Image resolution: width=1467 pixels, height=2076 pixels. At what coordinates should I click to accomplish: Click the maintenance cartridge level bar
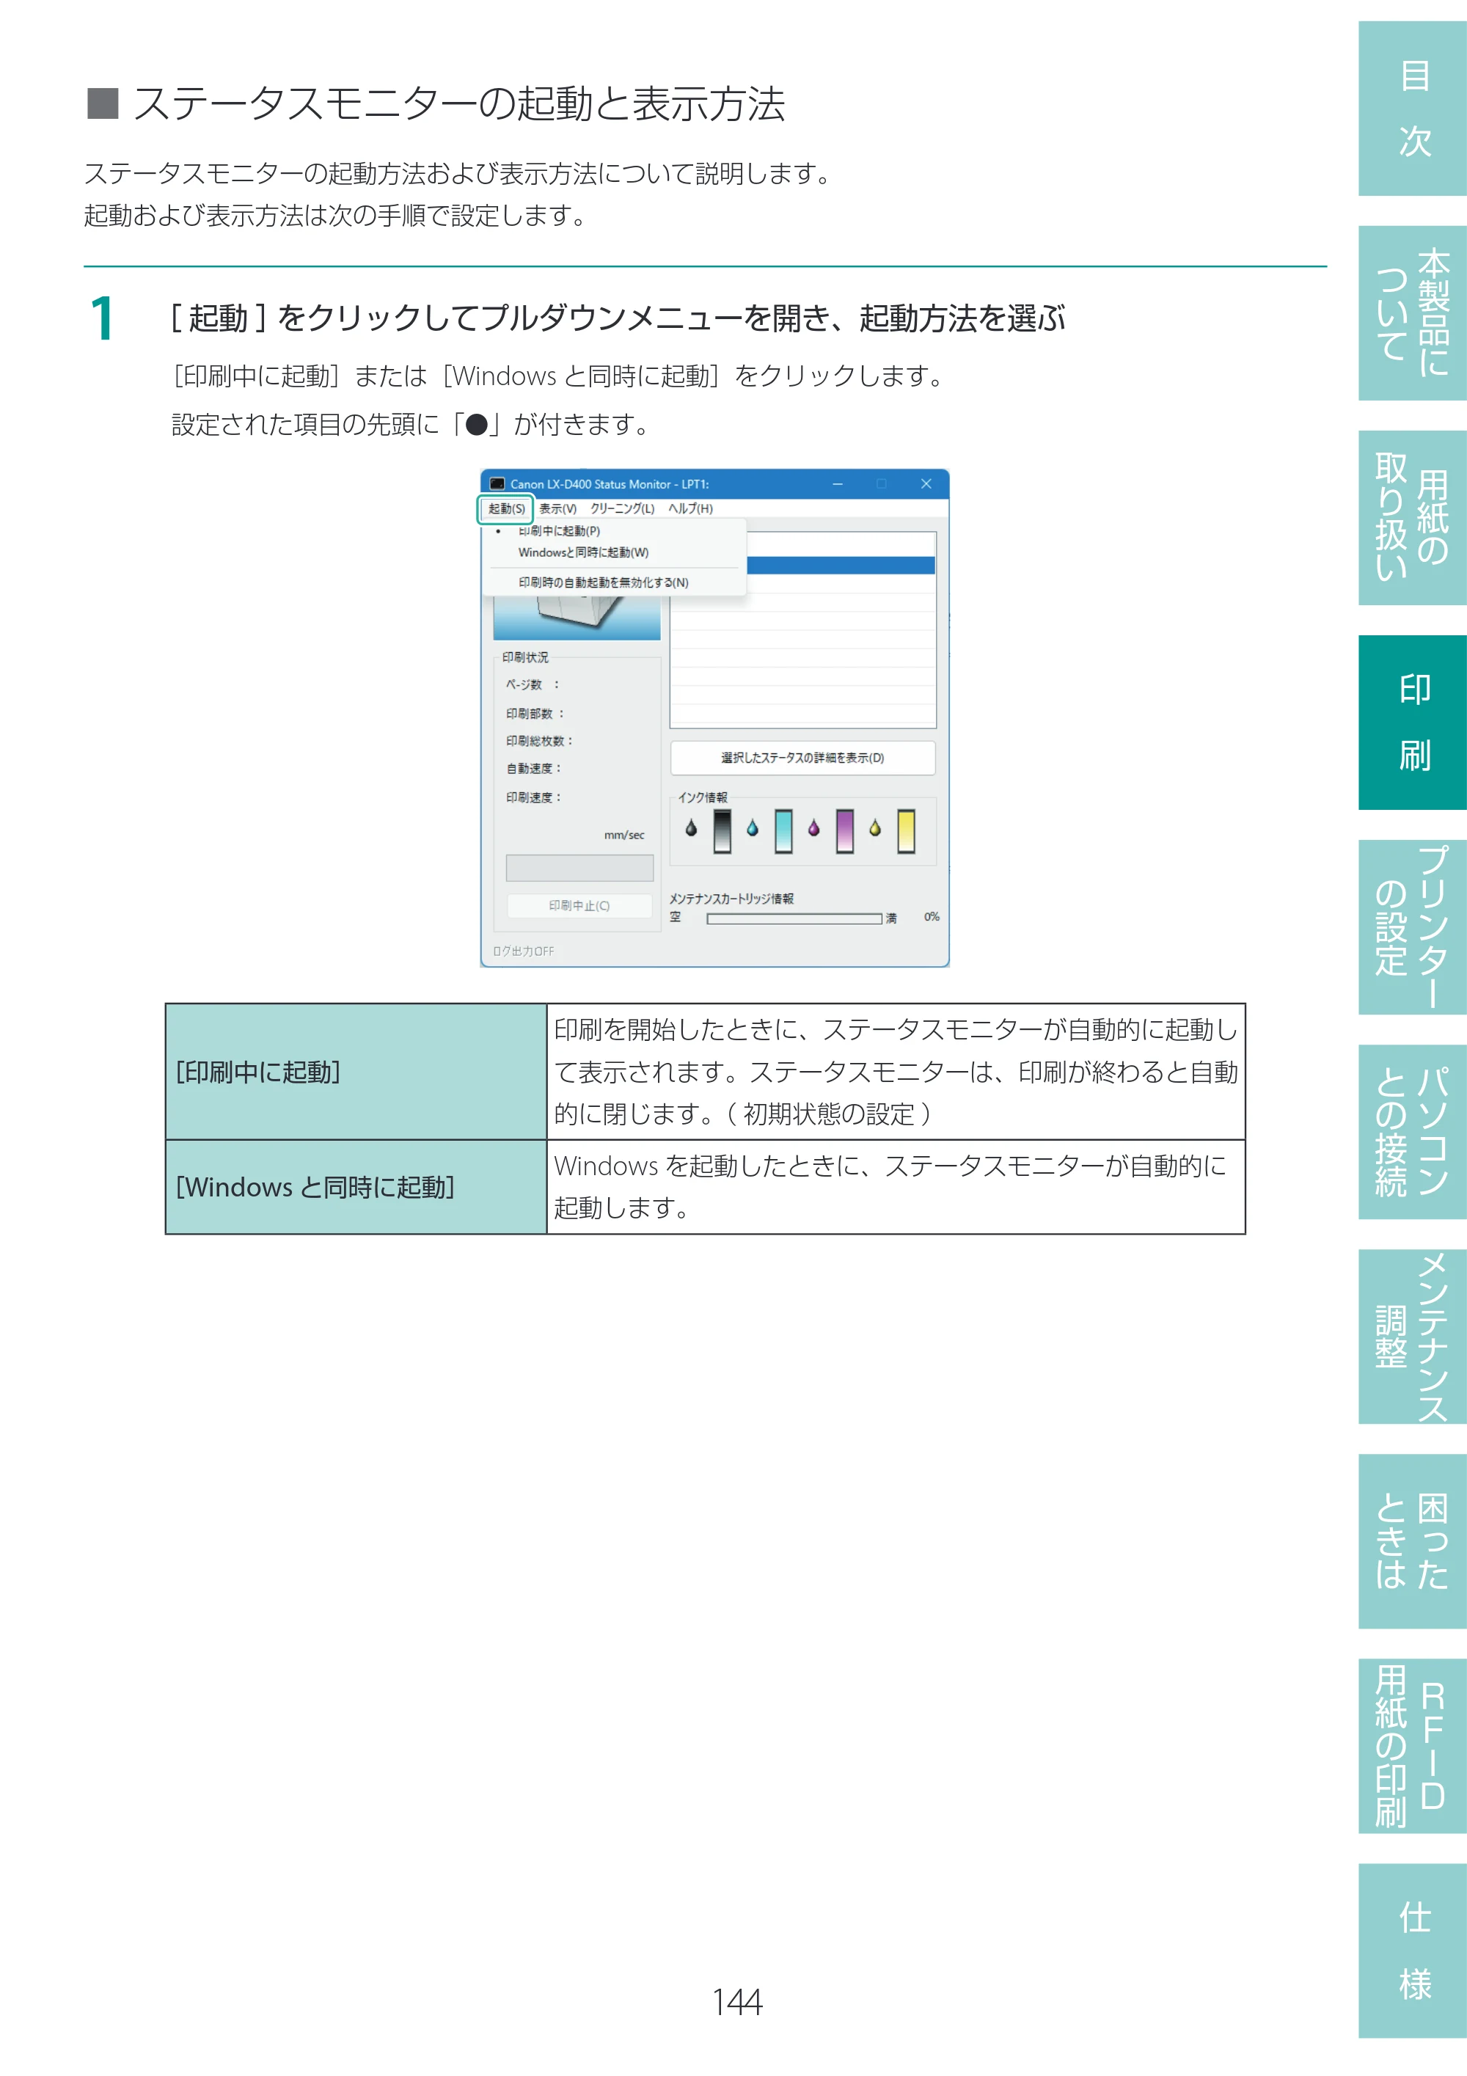(794, 918)
